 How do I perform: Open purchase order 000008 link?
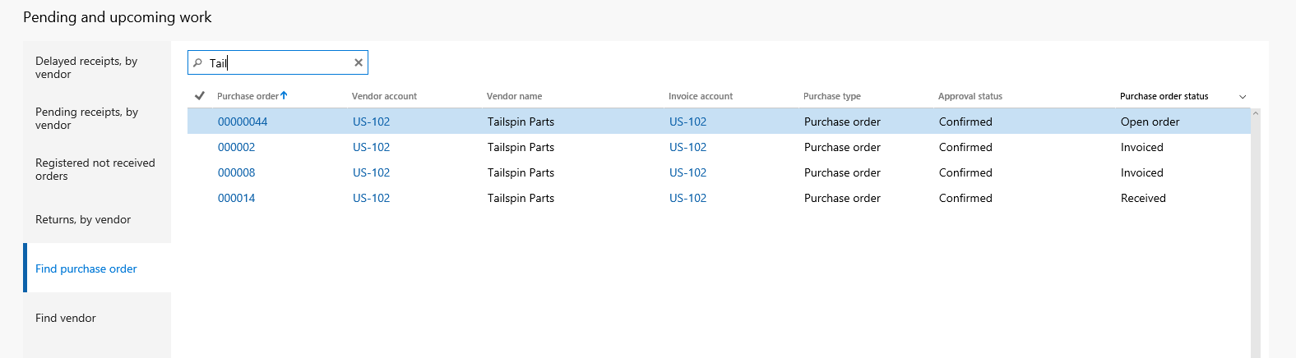point(236,172)
